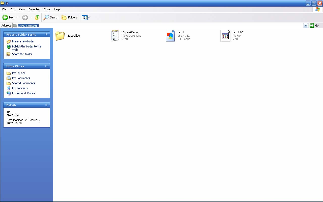
Task: Click the Go button
Action: [314, 26]
